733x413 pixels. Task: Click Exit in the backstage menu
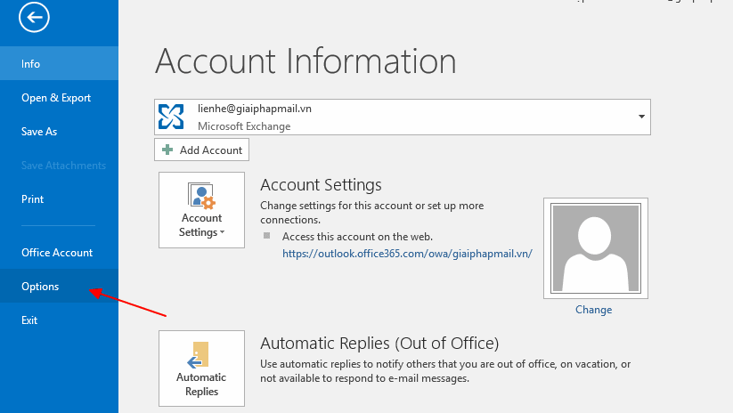coord(59,320)
